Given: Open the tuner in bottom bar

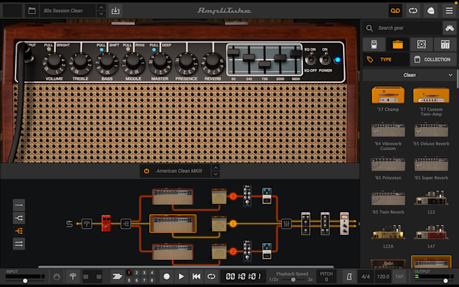Looking at the screenshot, I should [x=73, y=276].
